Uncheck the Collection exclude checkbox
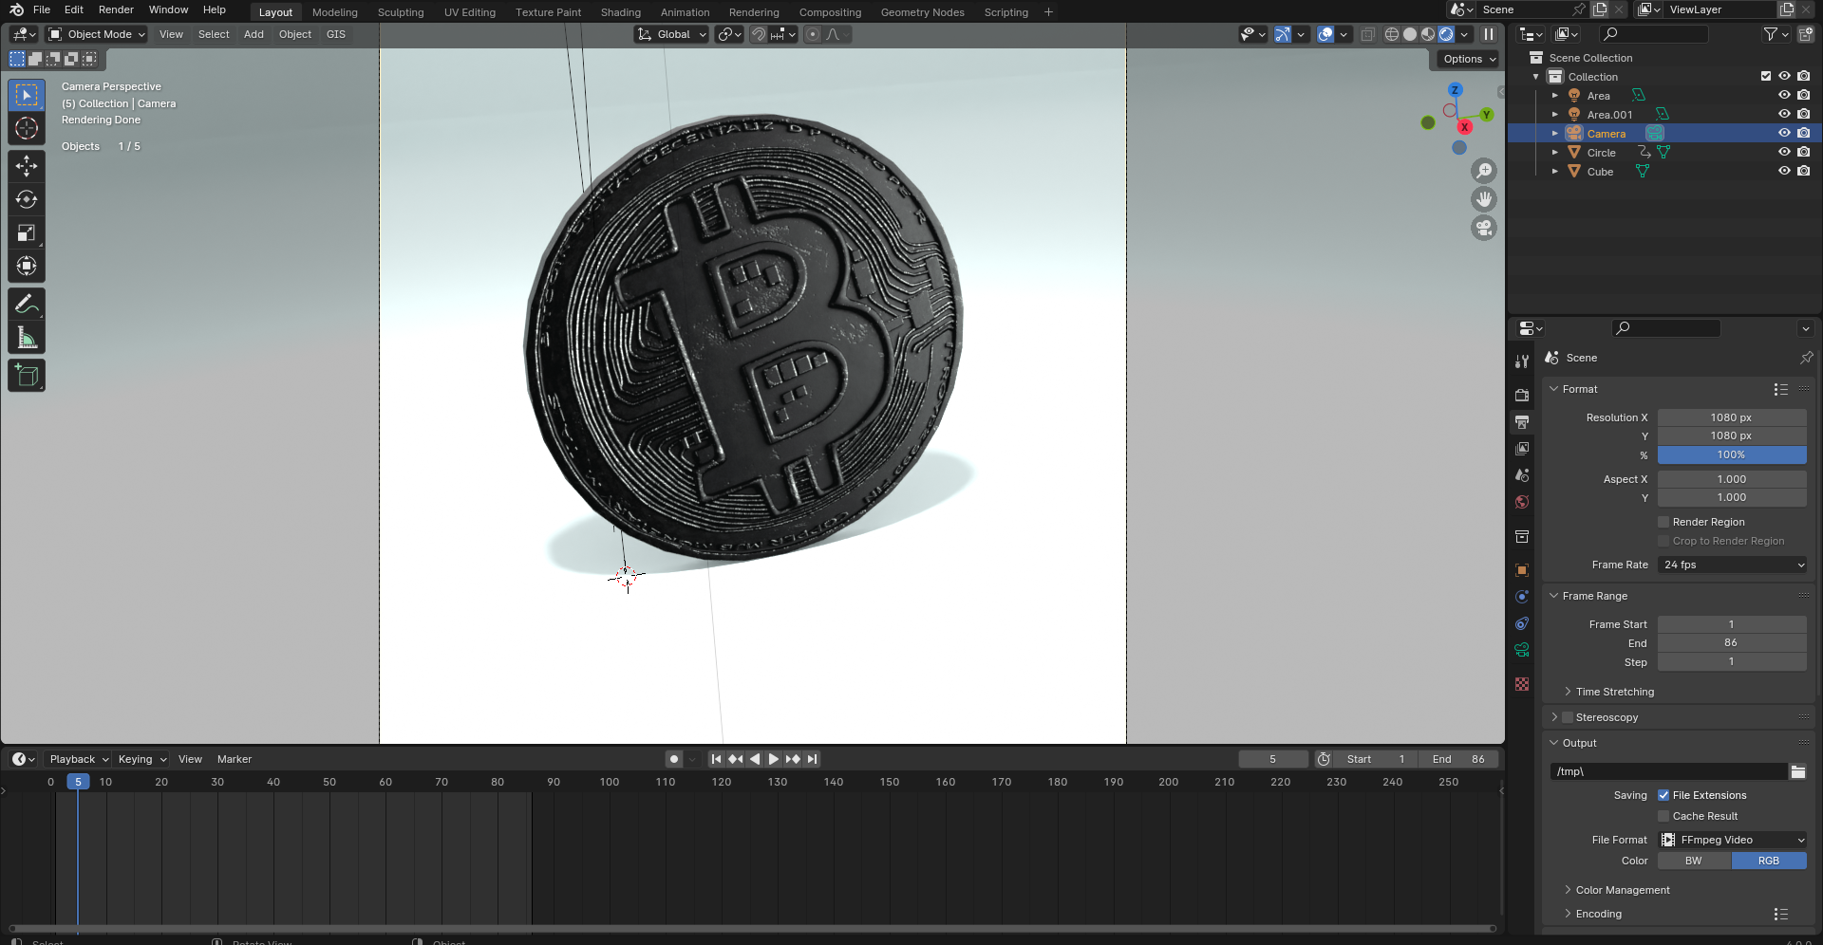This screenshot has width=1823, height=945. pyautogui.click(x=1766, y=76)
